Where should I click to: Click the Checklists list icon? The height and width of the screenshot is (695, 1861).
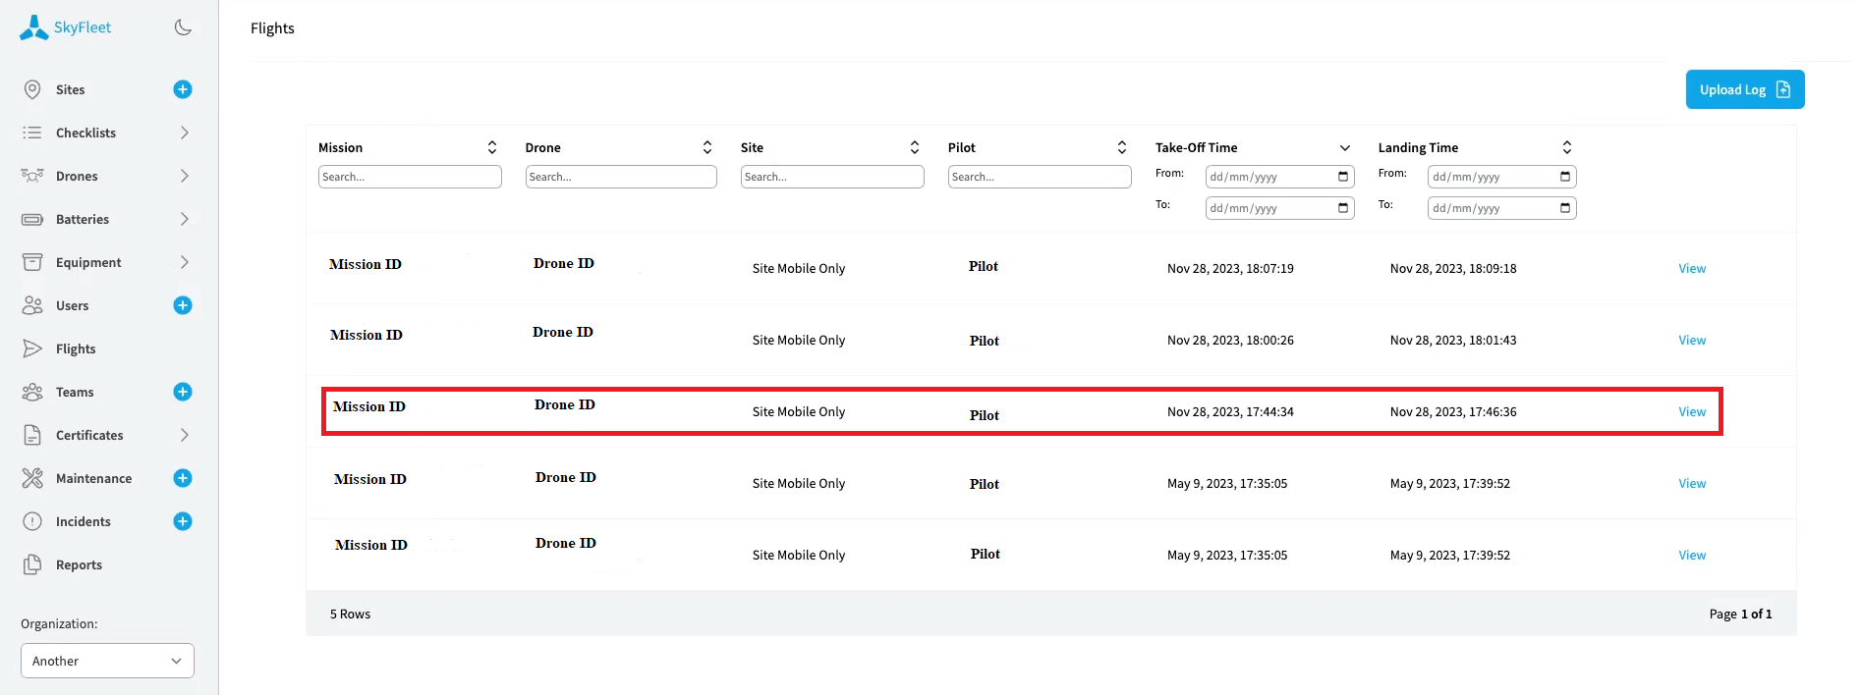pos(32,133)
